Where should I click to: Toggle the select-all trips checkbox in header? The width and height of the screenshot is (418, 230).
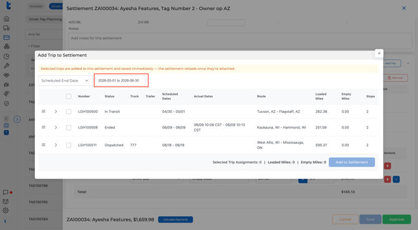69,97
